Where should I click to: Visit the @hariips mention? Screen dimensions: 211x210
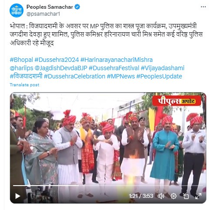click(x=21, y=68)
